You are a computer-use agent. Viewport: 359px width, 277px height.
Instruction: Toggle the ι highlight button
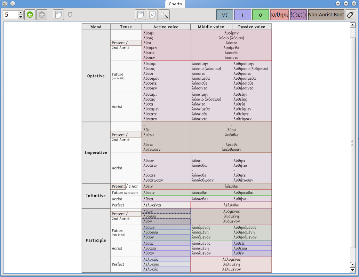243,15
